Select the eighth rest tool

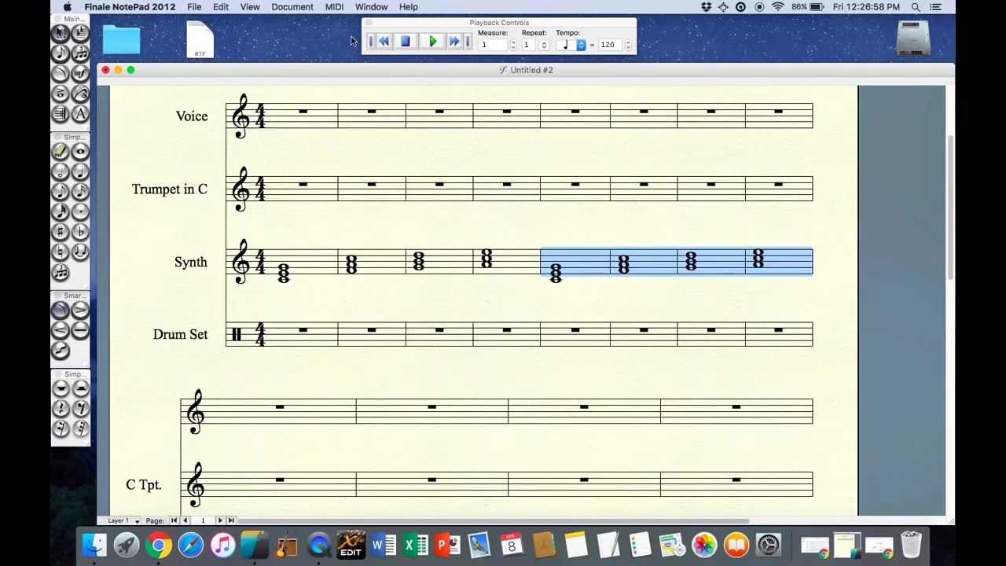click(80, 409)
